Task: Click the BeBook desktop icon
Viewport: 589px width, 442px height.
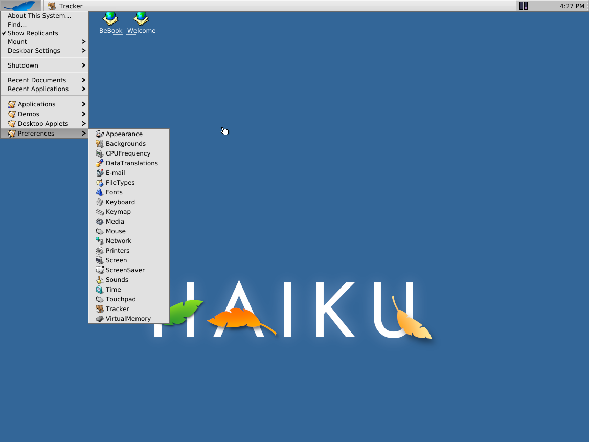Action: click(x=110, y=18)
